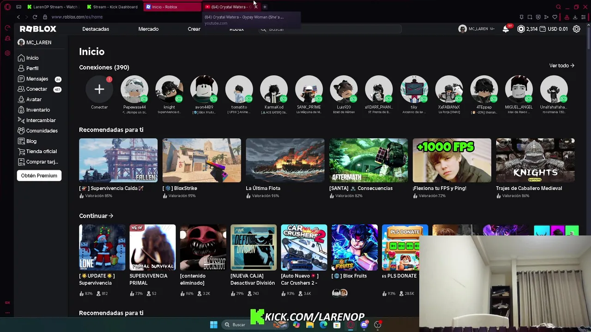
Task: Open Blox Fruits game in Continuar
Action: coord(355,248)
